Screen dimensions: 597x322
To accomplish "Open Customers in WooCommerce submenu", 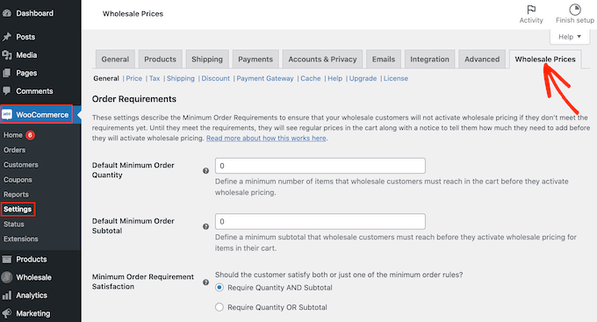I will pyautogui.click(x=21, y=165).
